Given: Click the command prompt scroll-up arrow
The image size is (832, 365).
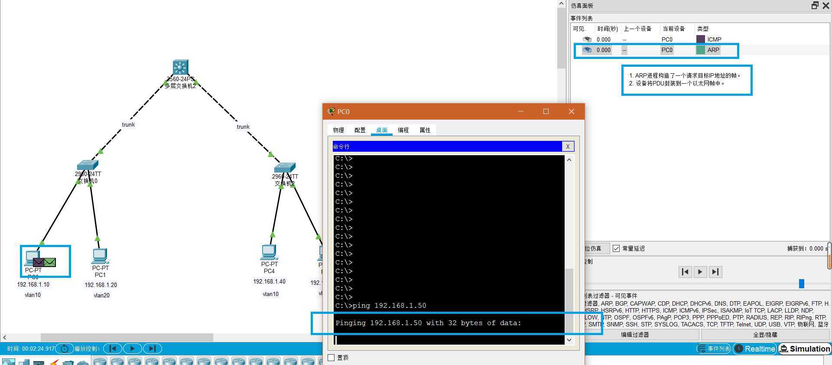Looking at the screenshot, I should [569, 160].
